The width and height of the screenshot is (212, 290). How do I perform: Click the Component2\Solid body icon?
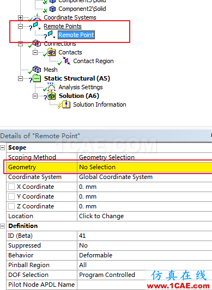click(53, 9)
